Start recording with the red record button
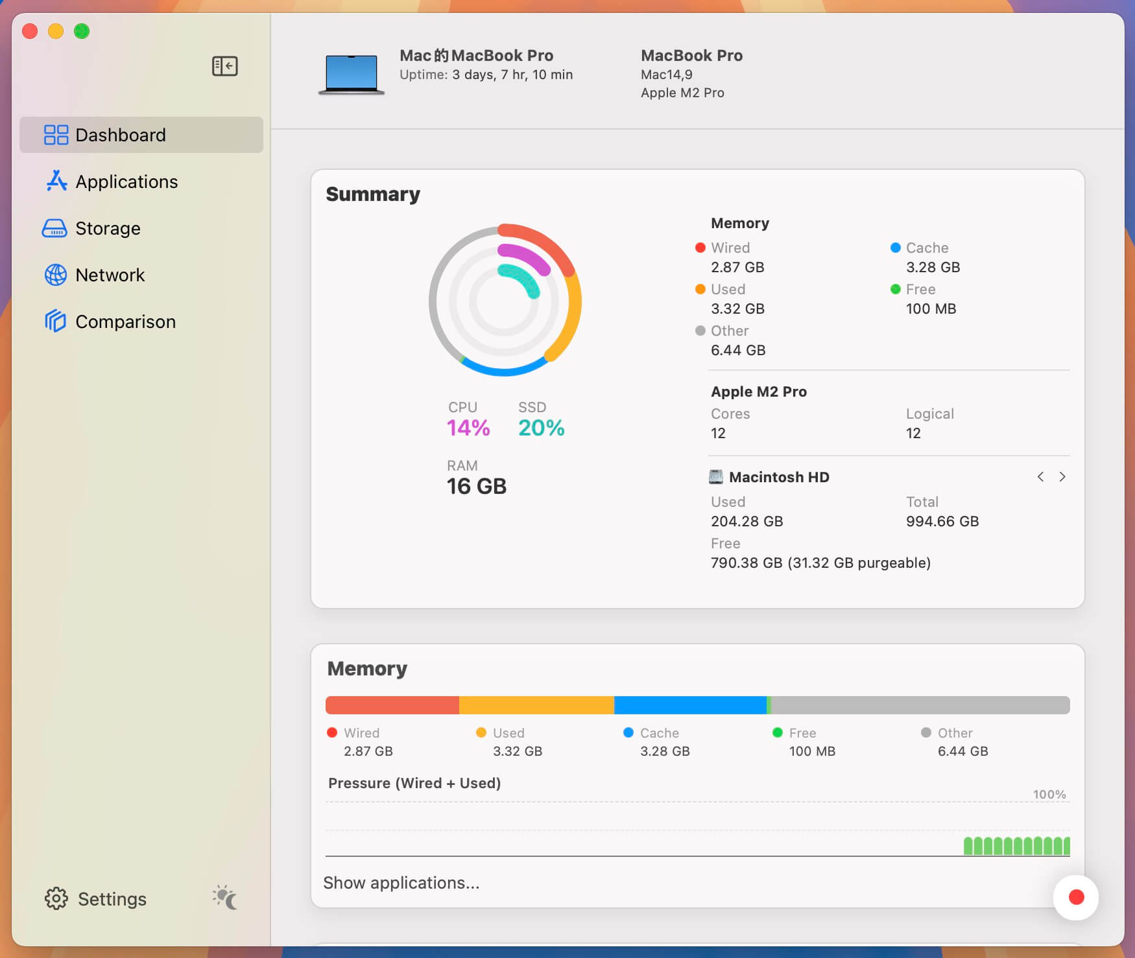This screenshot has width=1135, height=958. [x=1076, y=897]
